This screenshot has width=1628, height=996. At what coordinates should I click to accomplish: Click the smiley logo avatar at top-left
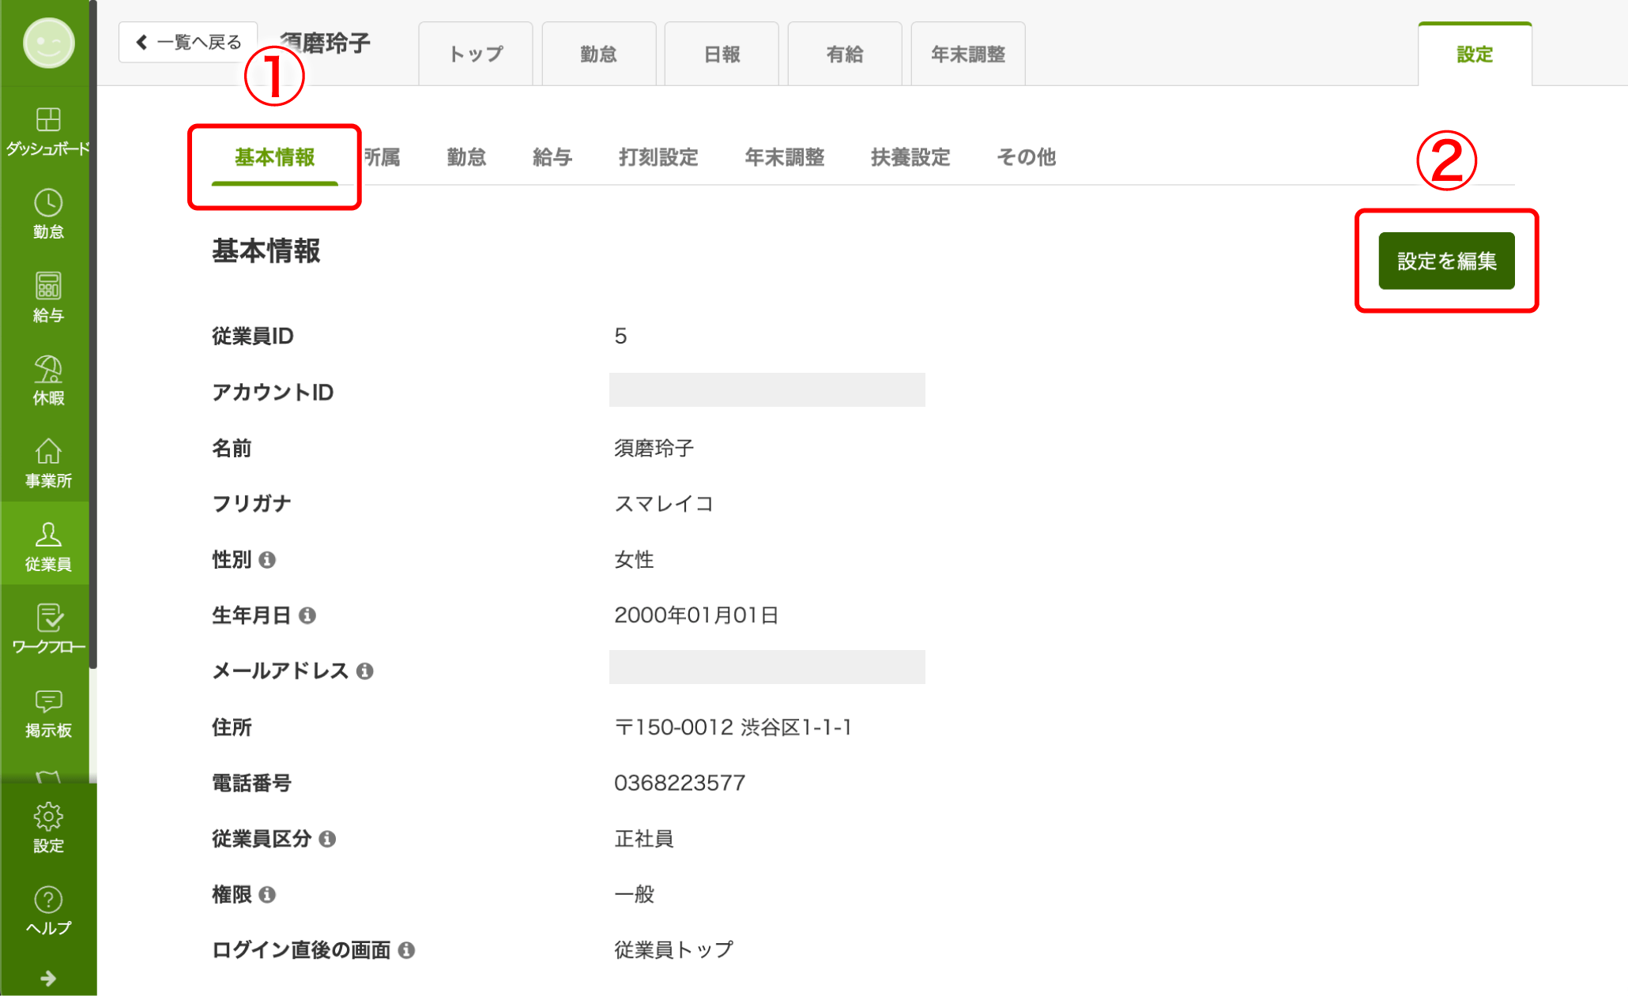(x=48, y=43)
